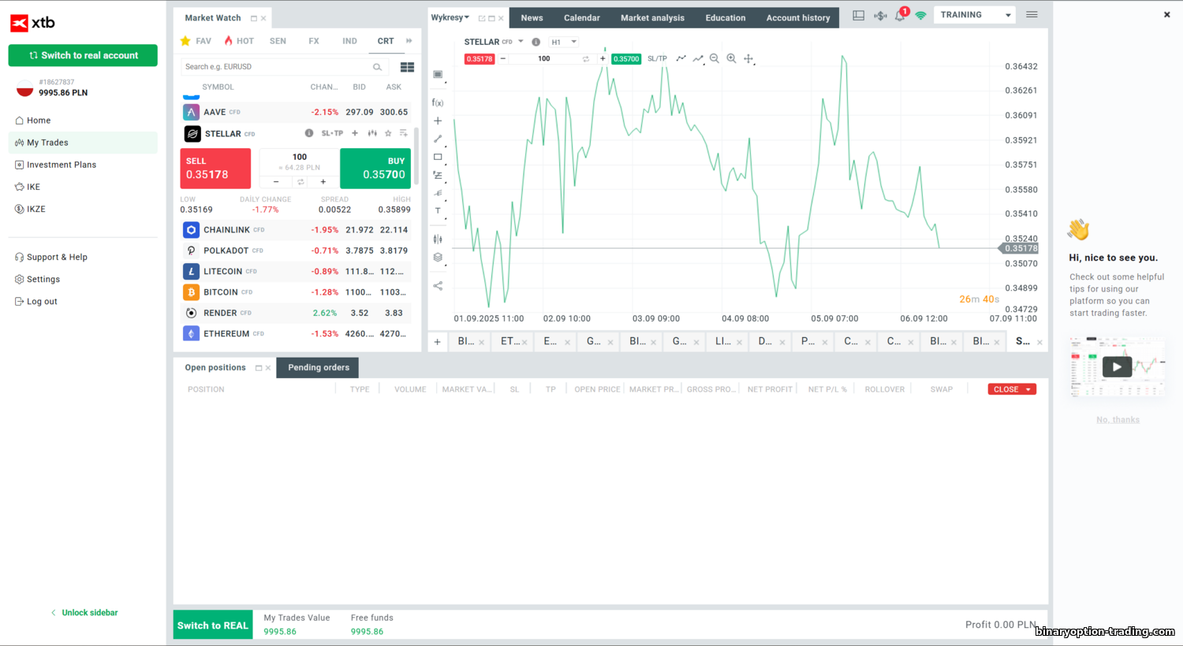The height and width of the screenshot is (646, 1183).
Task: Expand the H1 timeframe dropdown
Action: point(564,42)
